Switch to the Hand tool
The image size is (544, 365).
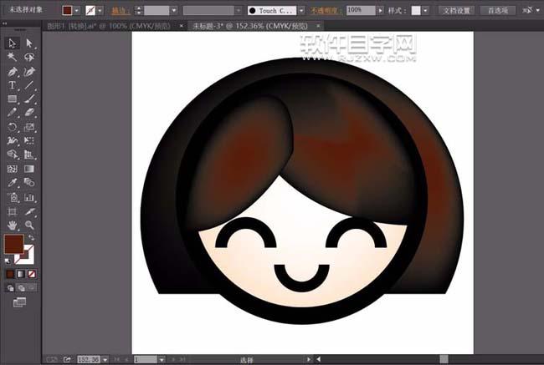(13, 225)
